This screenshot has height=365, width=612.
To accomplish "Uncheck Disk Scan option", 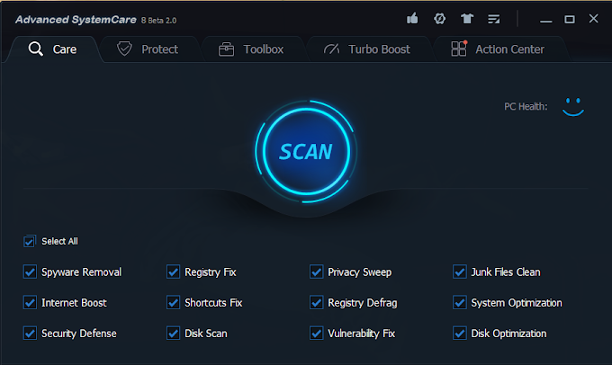I will click(x=174, y=334).
